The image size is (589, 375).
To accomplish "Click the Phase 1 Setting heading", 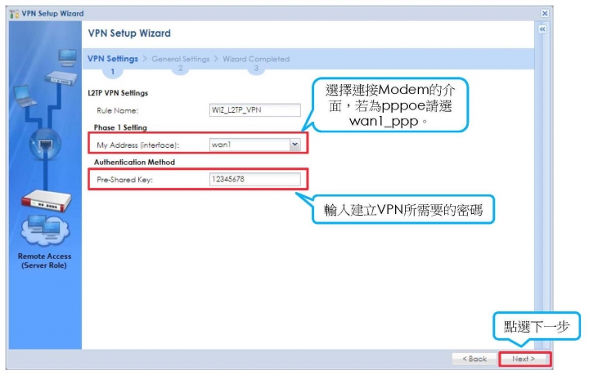I will (x=120, y=127).
